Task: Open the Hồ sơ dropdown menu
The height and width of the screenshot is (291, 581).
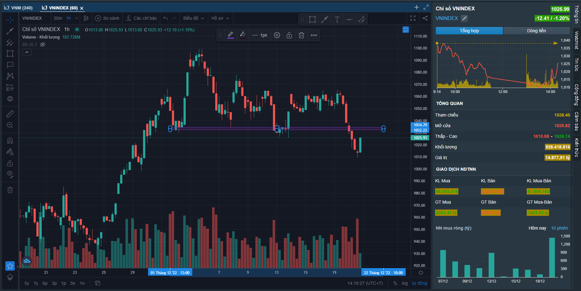Action: click(220, 18)
